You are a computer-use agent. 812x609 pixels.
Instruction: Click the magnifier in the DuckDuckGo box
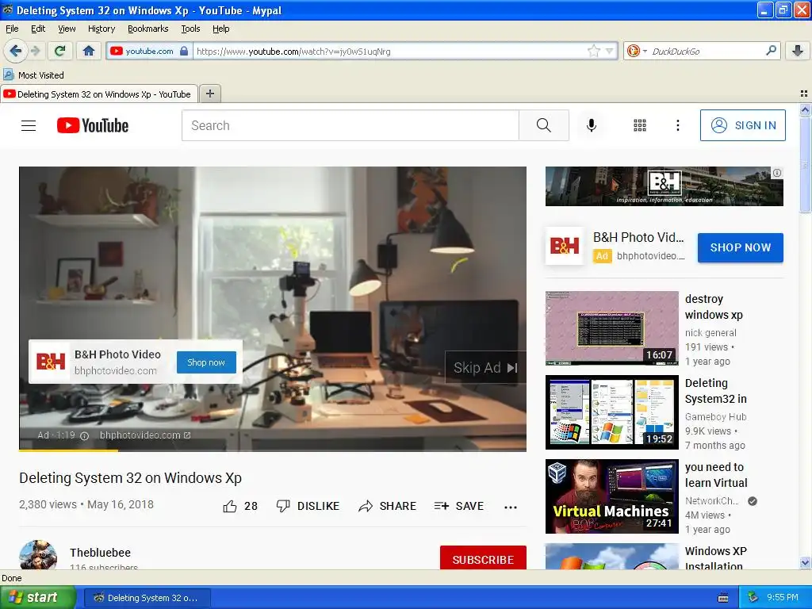click(x=771, y=51)
